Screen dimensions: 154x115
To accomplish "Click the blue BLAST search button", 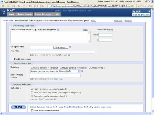I will [18, 107].
